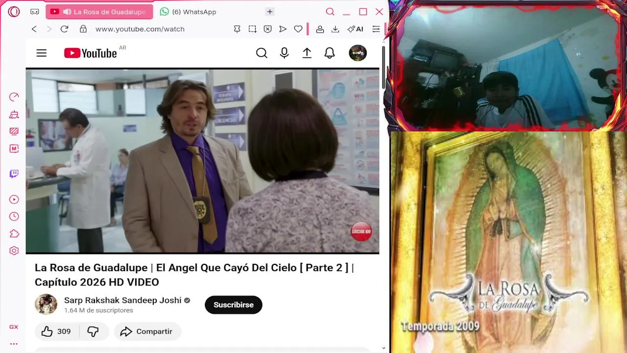
Task: Click the red Subscribe Now watermark
Action: point(361,231)
